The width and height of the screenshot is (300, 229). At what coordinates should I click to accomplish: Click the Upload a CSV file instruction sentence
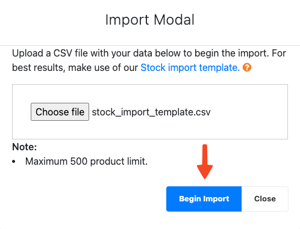[x=149, y=60]
